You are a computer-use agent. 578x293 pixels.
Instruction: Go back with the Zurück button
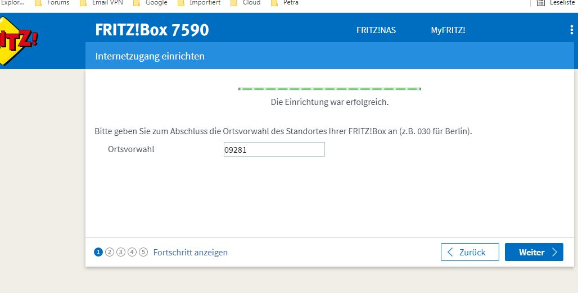pos(470,252)
